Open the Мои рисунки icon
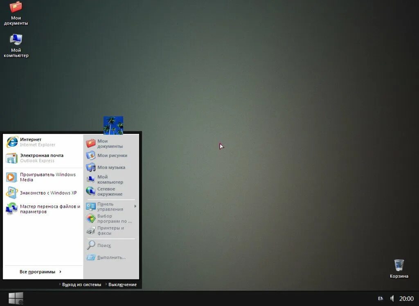The width and height of the screenshot is (419, 306). [x=90, y=155]
